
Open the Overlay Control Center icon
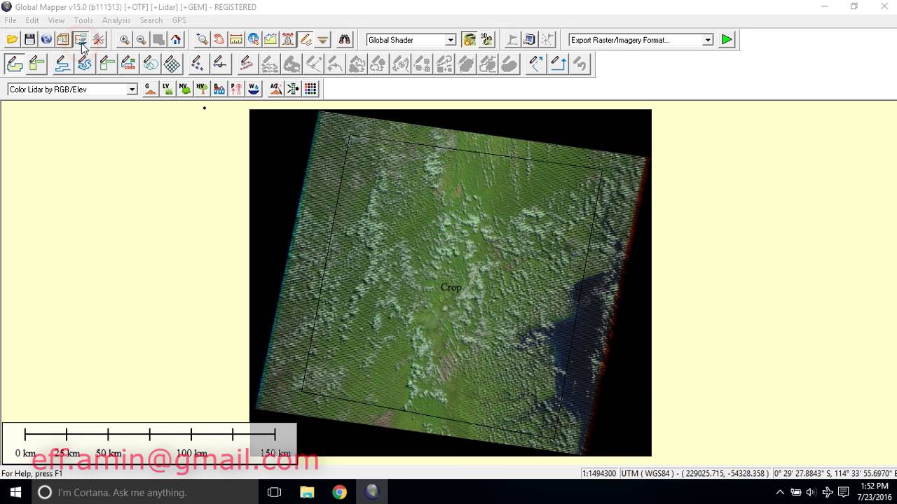click(81, 40)
